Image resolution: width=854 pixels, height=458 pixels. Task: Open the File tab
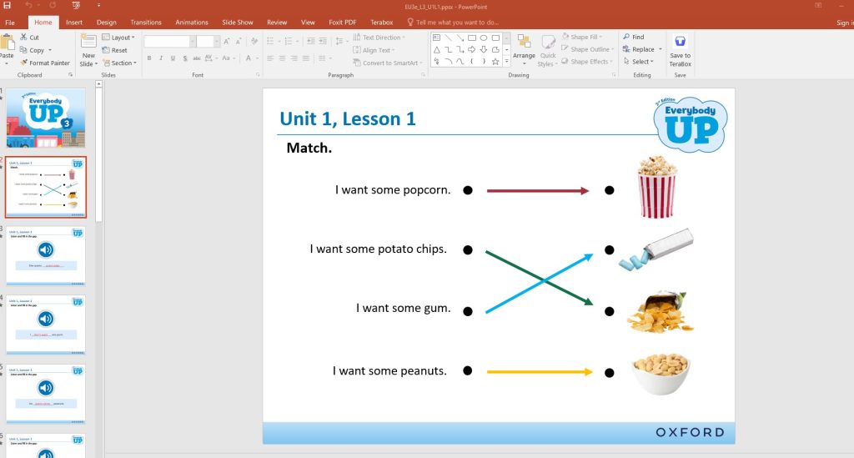(x=10, y=23)
